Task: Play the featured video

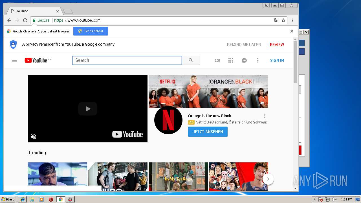Action: coord(88,109)
